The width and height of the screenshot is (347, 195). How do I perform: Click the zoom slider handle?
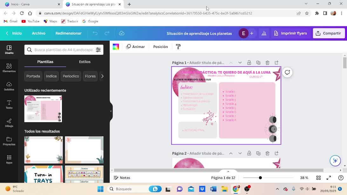pyautogui.click(x=260, y=178)
